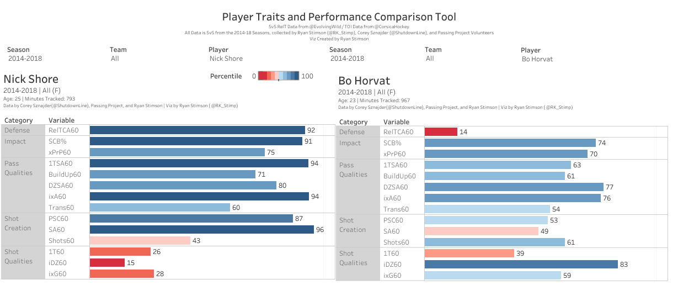The height and width of the screenshot is (301, 678).
Task: Click the Variable column header in Bo Horvat's chart
Action: click(x=396, y=122)
